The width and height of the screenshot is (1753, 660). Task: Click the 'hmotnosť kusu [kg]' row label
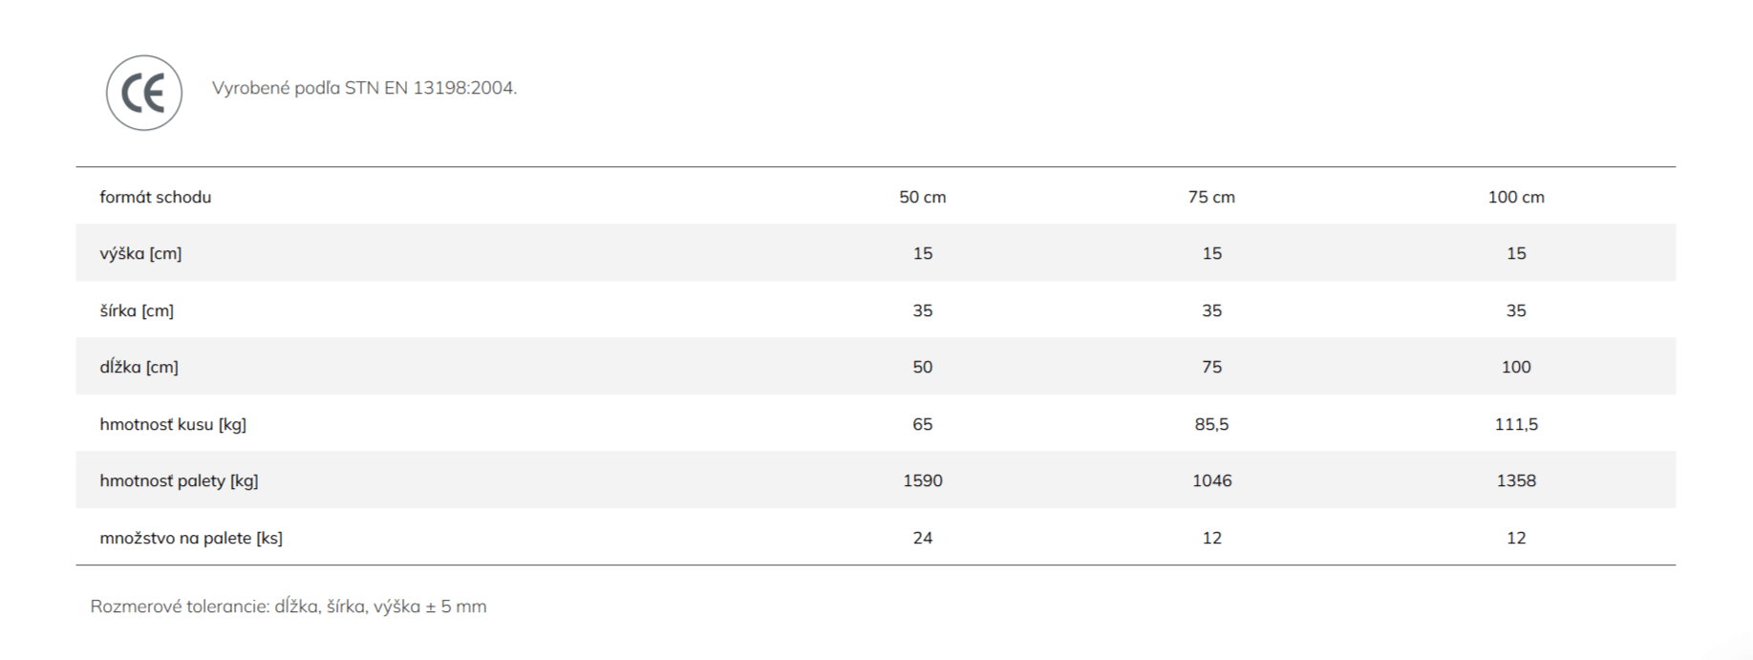pos(173,424)
